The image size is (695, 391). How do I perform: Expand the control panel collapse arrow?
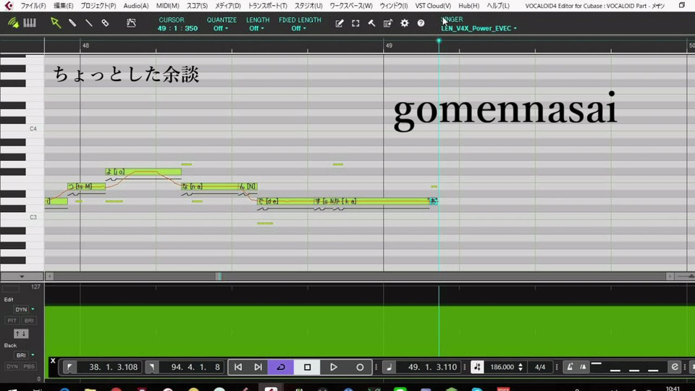click(22, 276)
